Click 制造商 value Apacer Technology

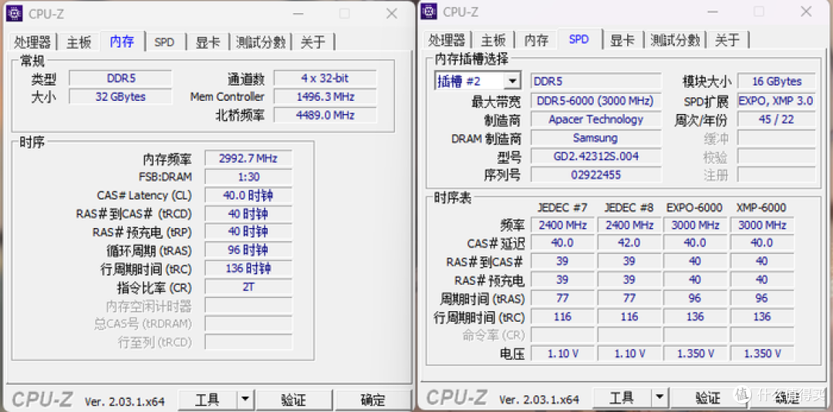point(595,119)
